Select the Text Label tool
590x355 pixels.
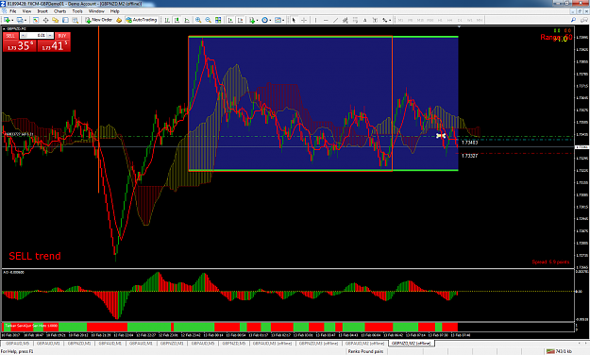coord(375,20)
